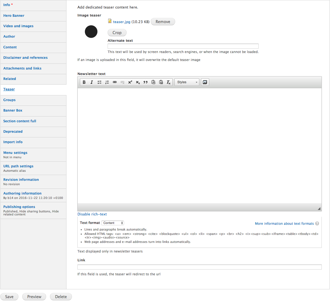The image size is (330, 305).
Task: Switch to the Hero Banner tab
Action: [14, 16]
